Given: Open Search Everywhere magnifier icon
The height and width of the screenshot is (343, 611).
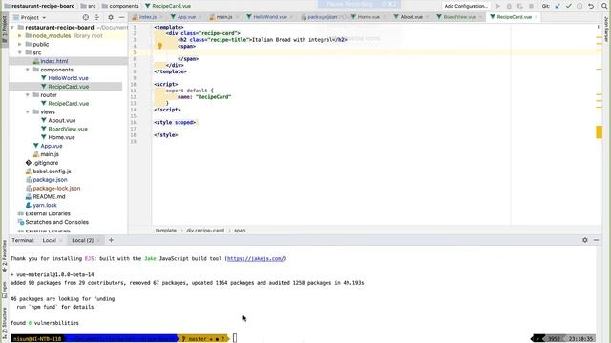Looking at the screenshot, I should [604, 6].
